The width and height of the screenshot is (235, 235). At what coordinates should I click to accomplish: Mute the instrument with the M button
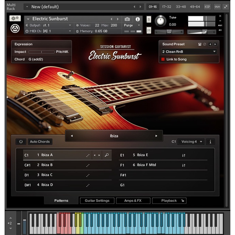point(149,30)
